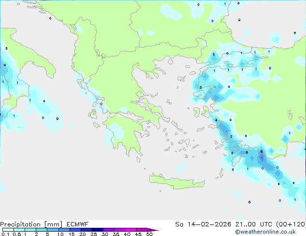Pick the 2–5 mm turquoise legend swatch
Viewport: 306px width, 236px height.
(x=42, y=230)
